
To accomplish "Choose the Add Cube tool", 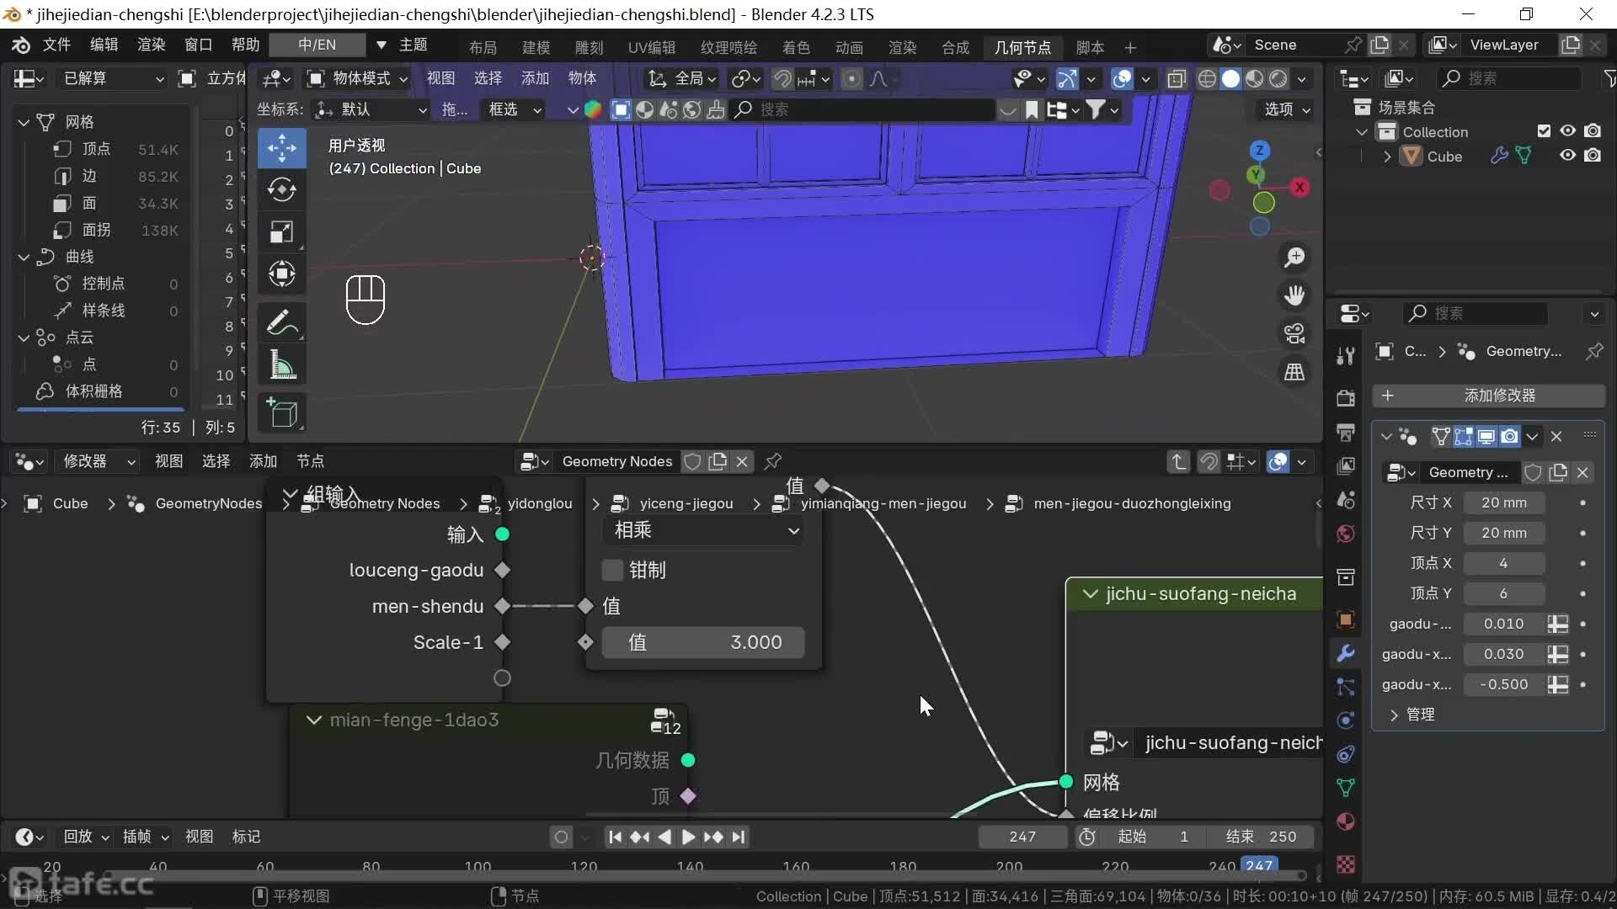I will point(281,413).
